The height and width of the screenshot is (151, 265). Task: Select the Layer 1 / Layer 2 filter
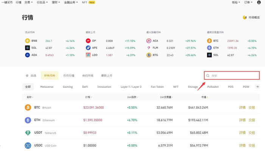tap(131, 87)
